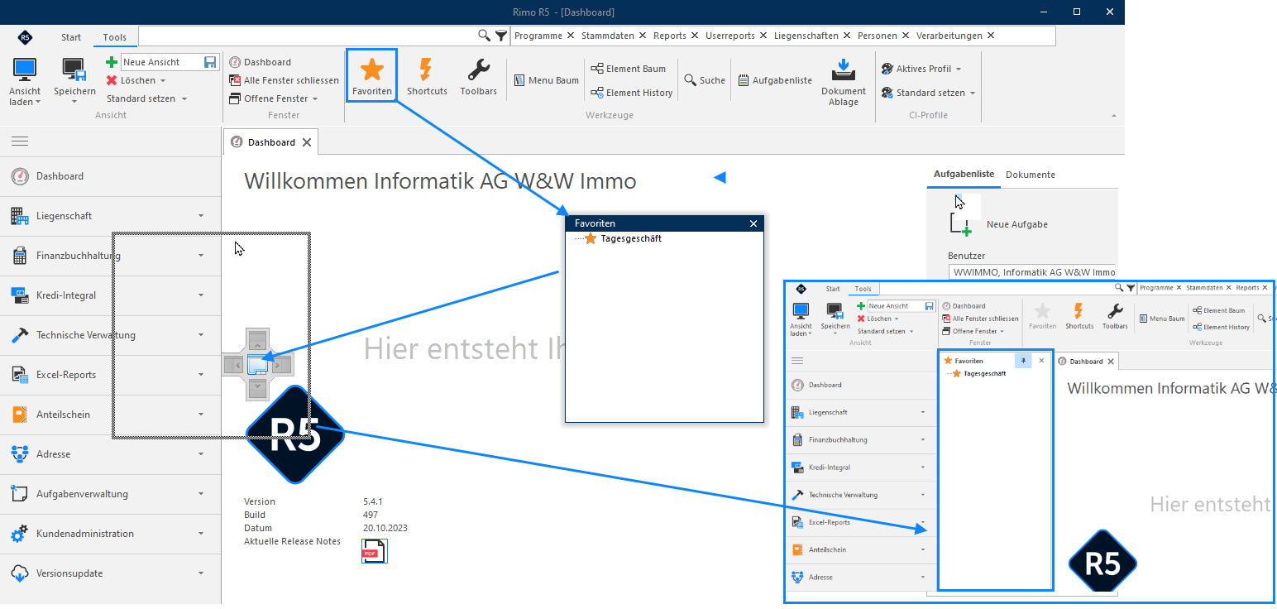Viewport: 1277px width, 609px height.
Task: Open Standard setzen dropdown in CI-Profile group
Action: [x=928, y=93]
